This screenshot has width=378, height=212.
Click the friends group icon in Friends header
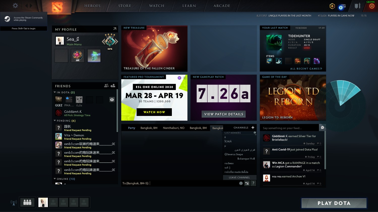107,86
